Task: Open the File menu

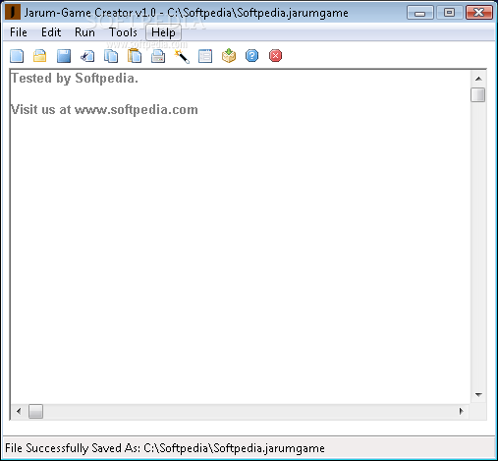Action: [x=19, y=32]
